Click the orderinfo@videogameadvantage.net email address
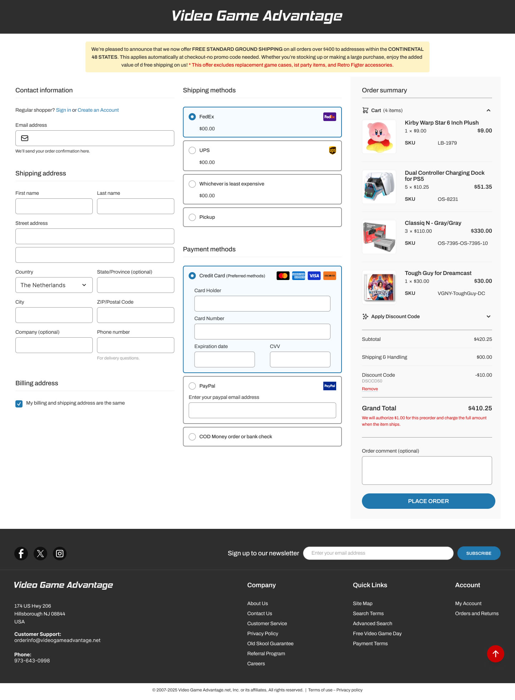 57,641
